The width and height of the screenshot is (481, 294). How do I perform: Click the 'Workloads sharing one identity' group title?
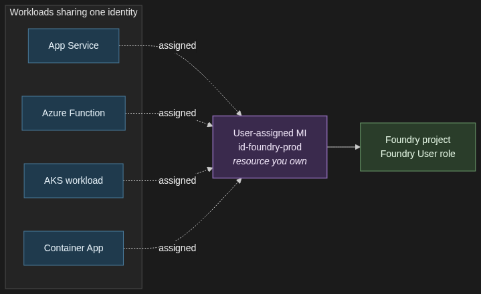[74, 12]
